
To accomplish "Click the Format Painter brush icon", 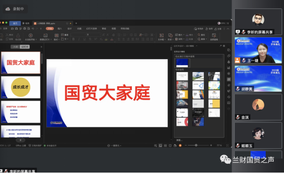I will [18, 37].
